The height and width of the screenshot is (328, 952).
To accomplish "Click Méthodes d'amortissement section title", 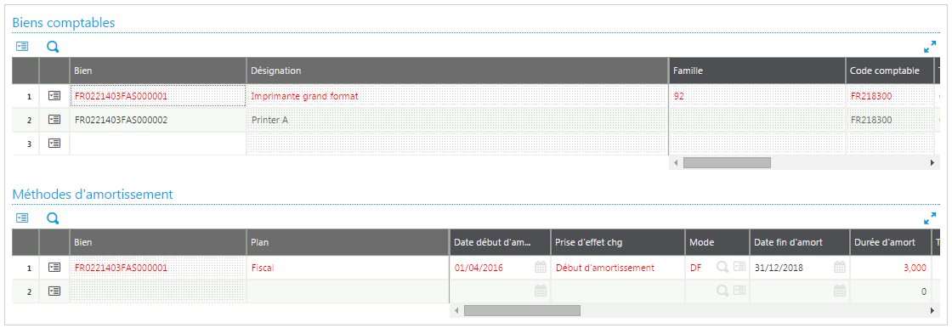I will (93, 195).
